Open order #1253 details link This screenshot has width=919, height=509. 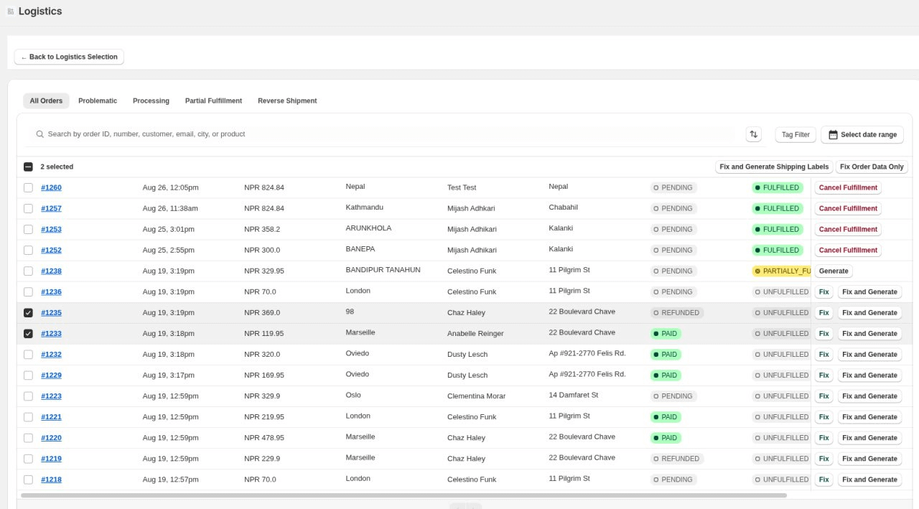[51, 229]
